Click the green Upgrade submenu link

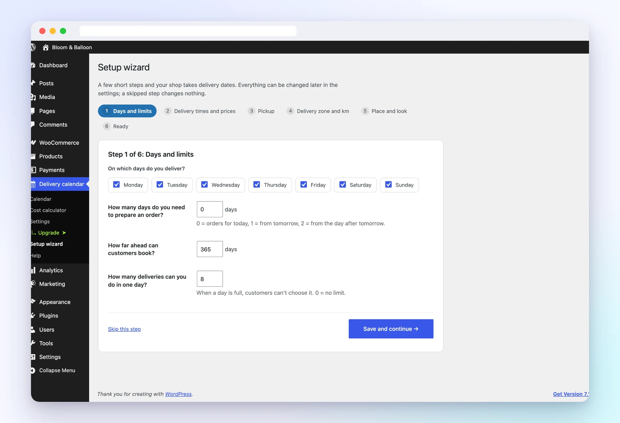49,233
